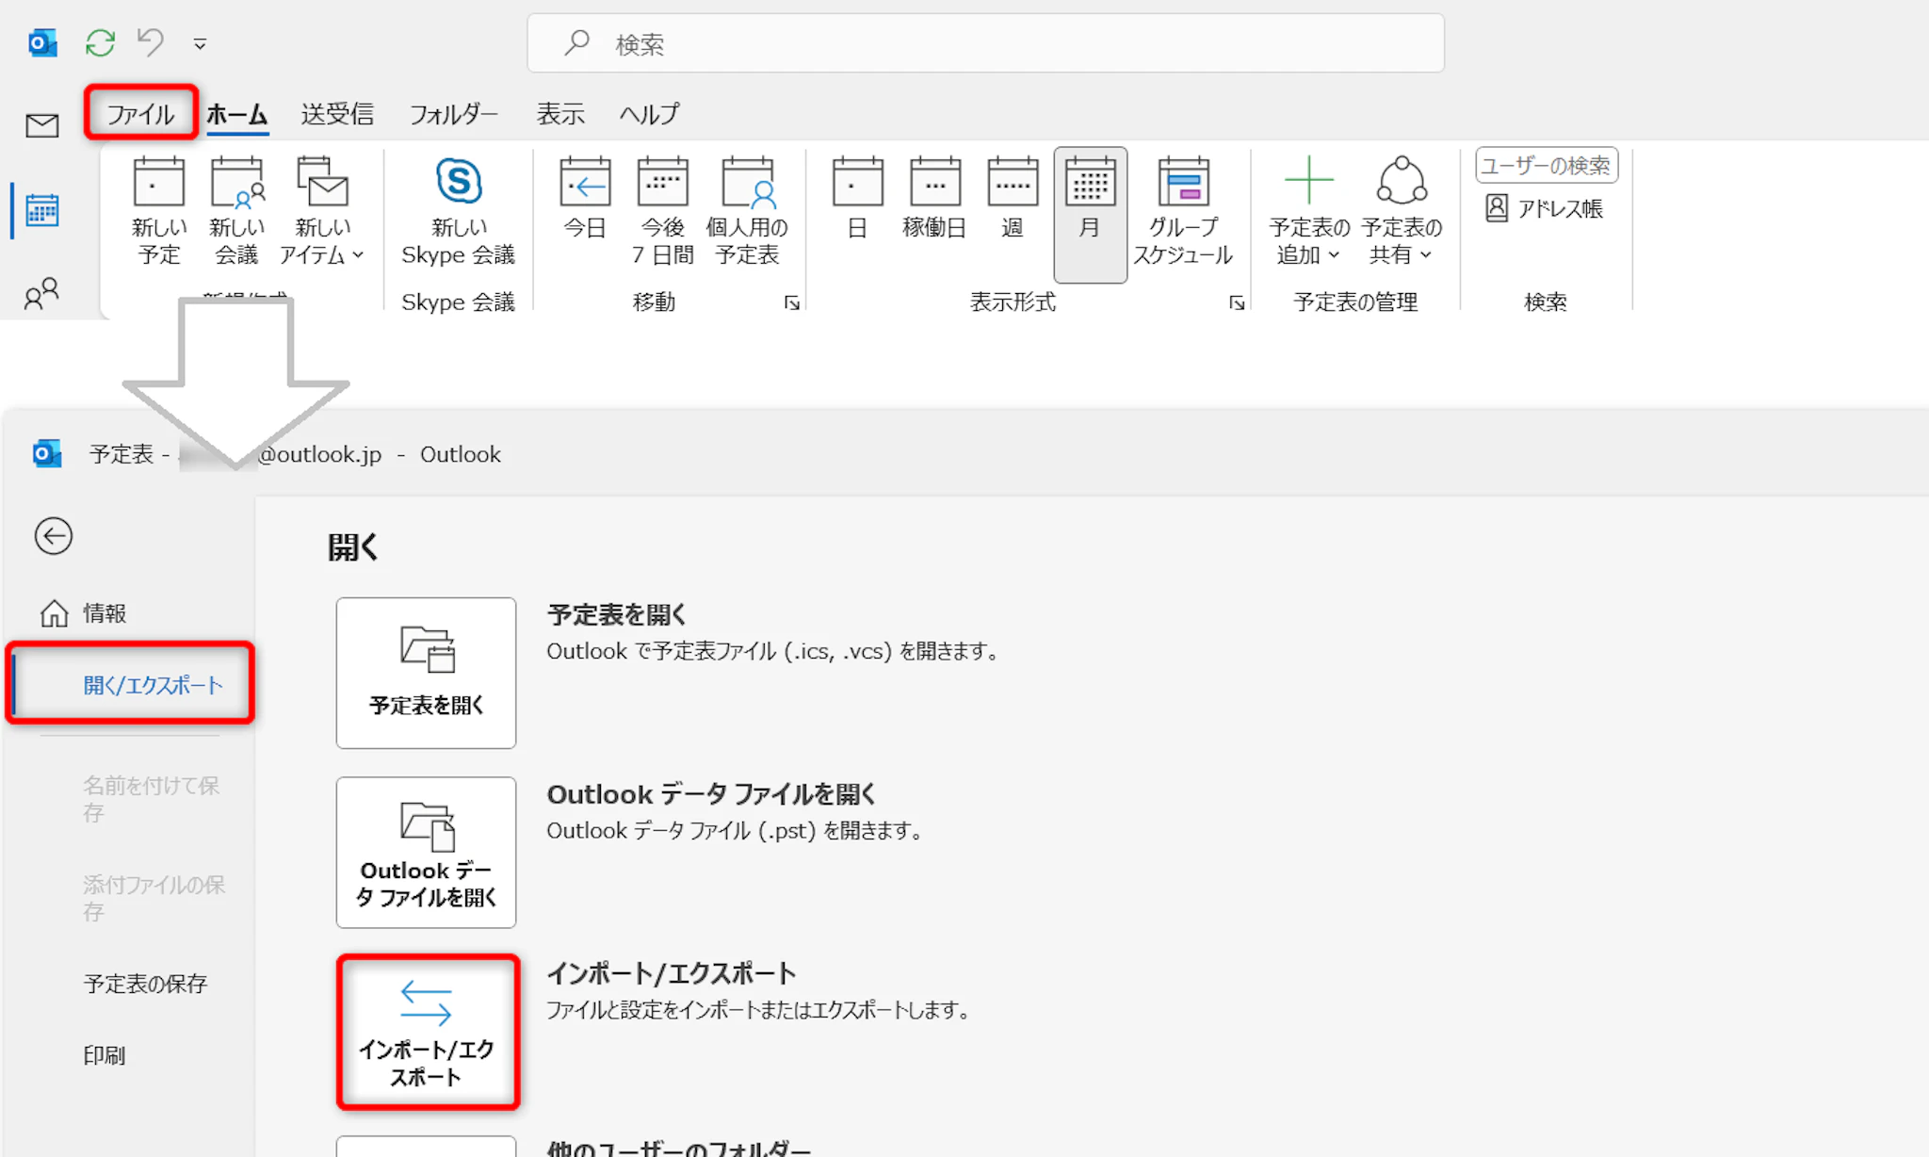Click the back arrow circle button

pos(54,536)
